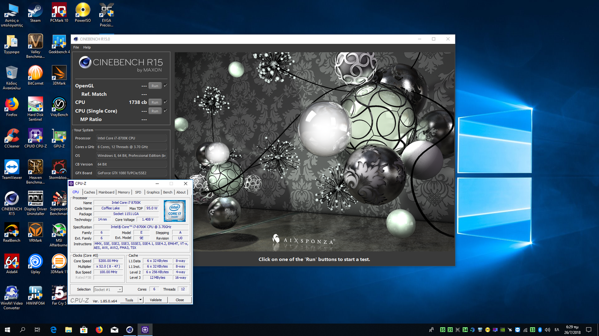Open Hard Disk Sentinel icon
Image resolution: width=599 pixels, height=336 pixels.
(x=35, y=109)
